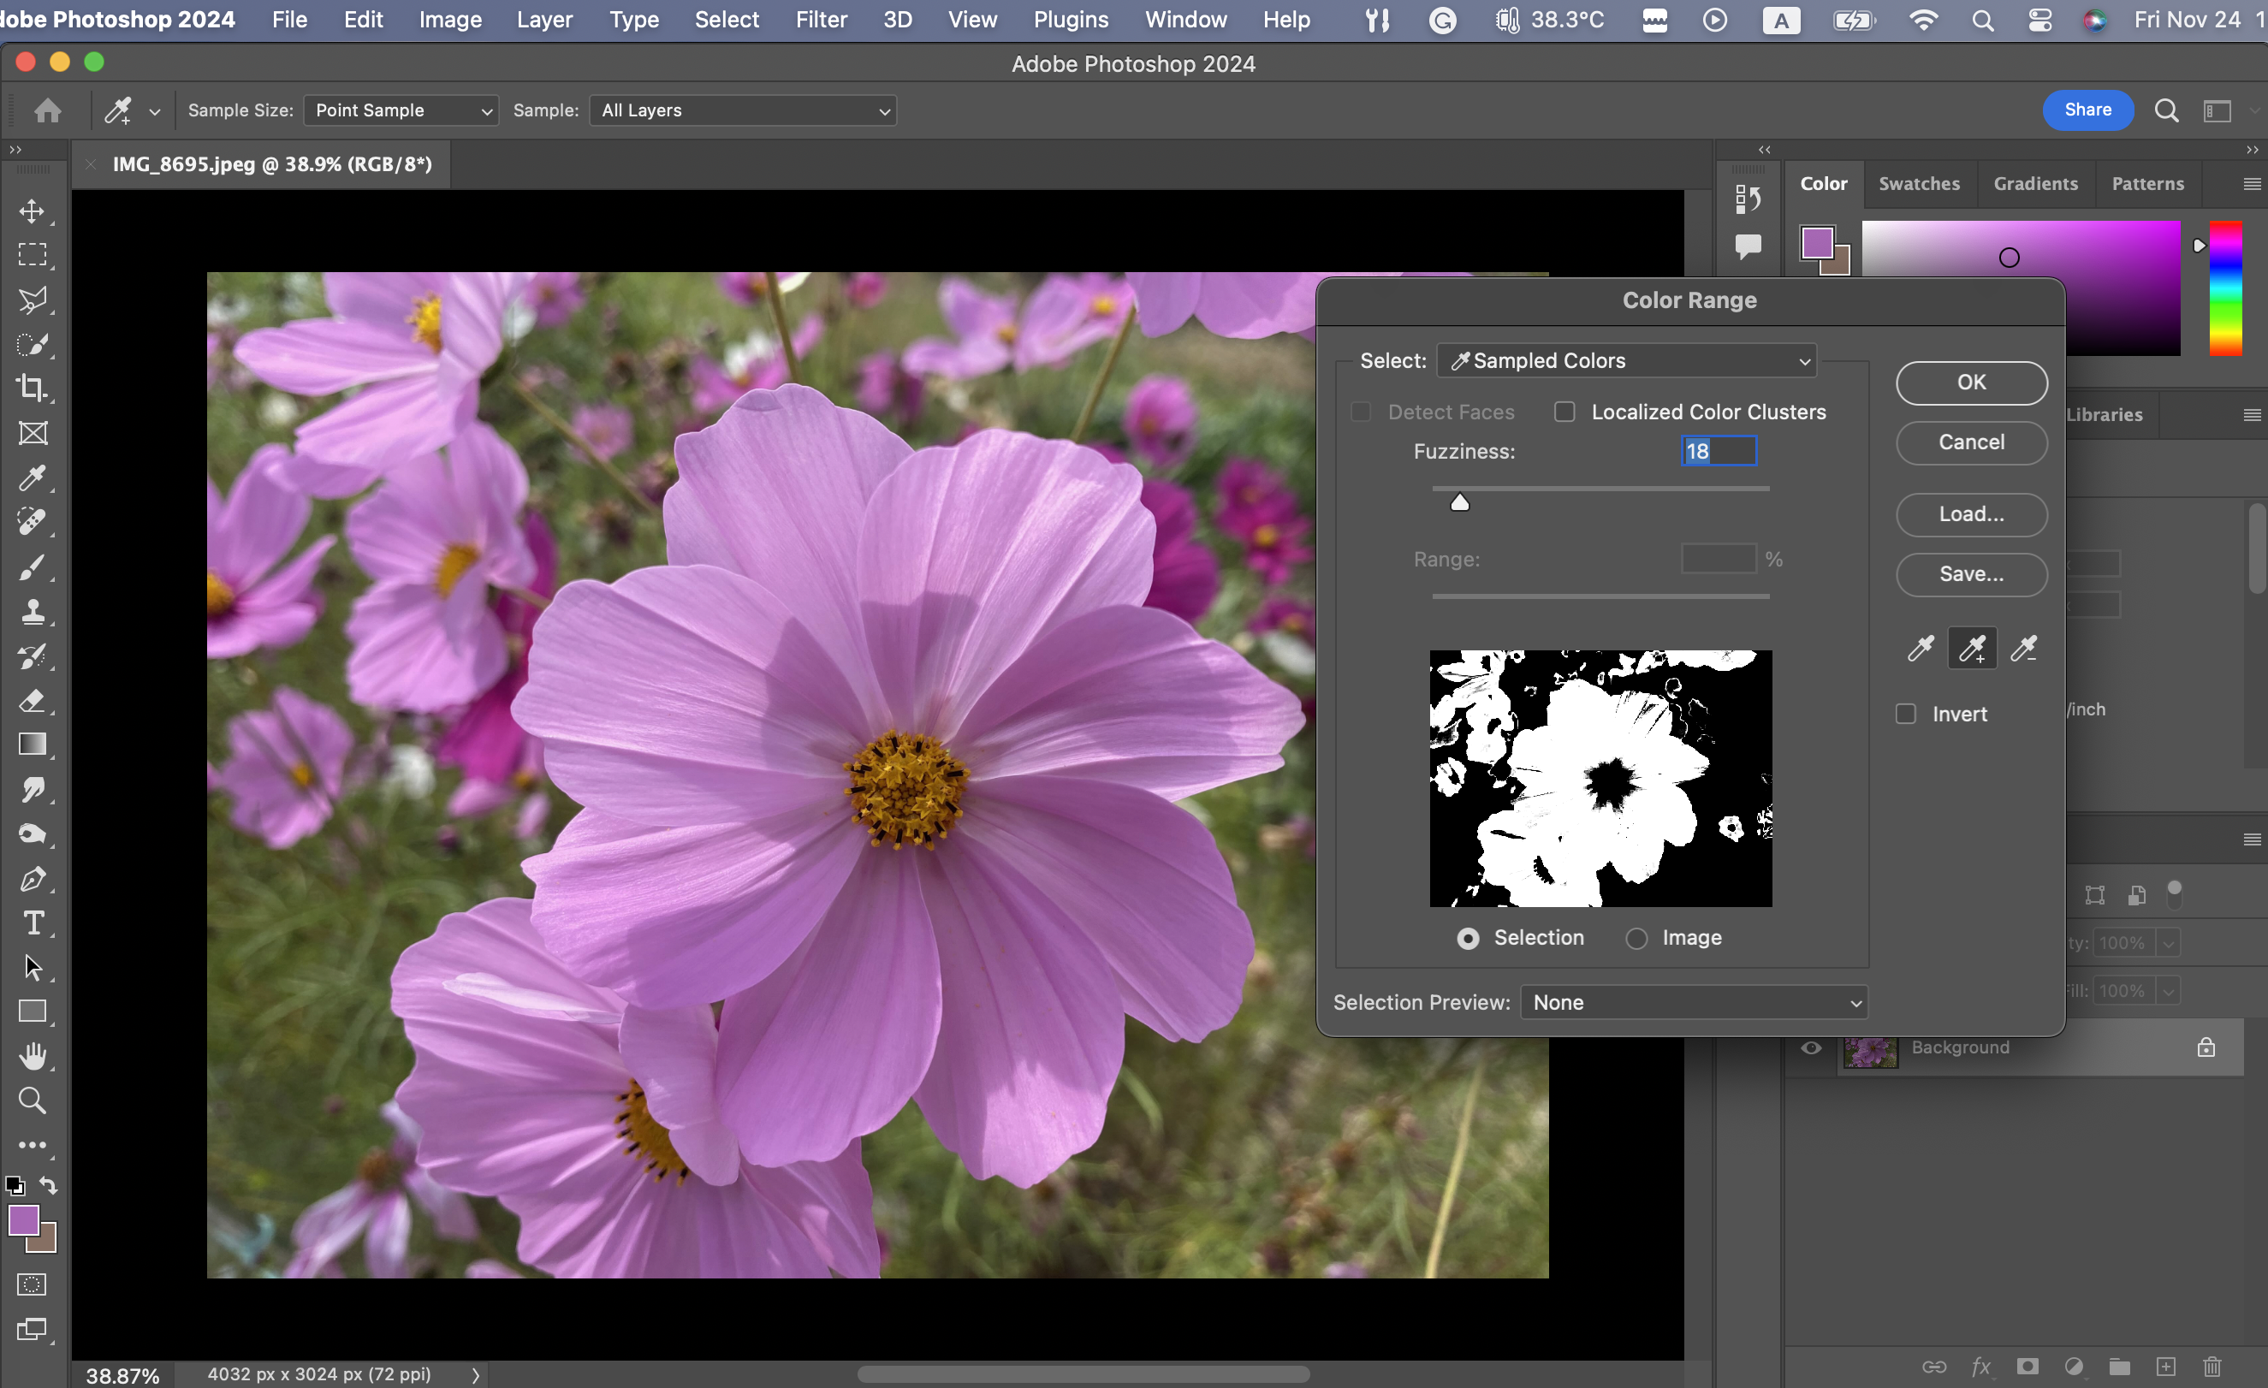
Task: Pick the Eraser tool in the toolbar
Action: click(x=33, y=702)
